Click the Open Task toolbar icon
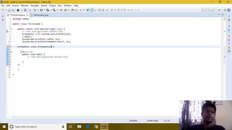Viewport: 232px width, 130px height. [76, 10]
